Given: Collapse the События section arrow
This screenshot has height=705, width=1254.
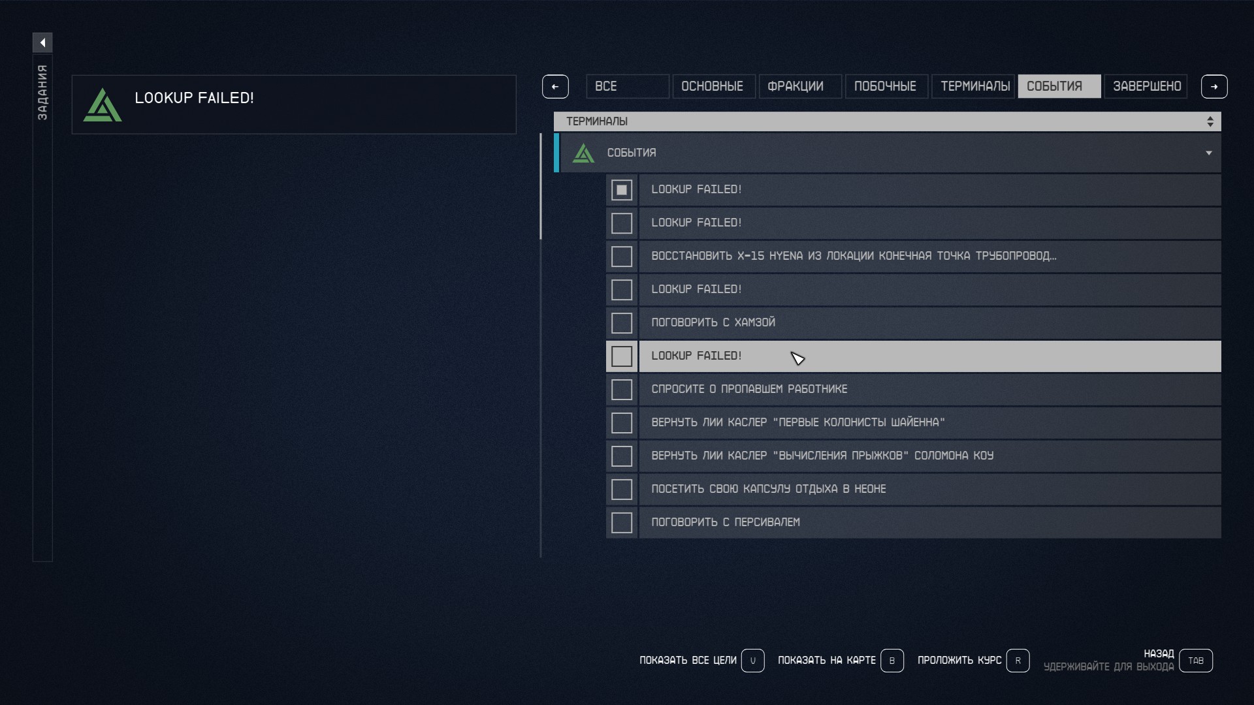Looking at the screenshot, I should click(1209, 153).
